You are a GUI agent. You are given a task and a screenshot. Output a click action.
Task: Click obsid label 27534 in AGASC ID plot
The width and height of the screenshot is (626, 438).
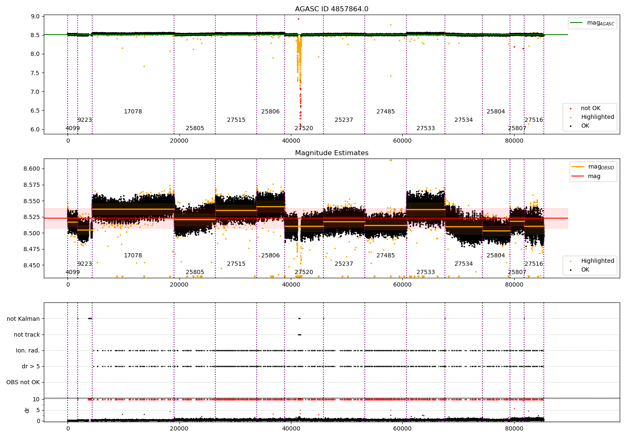click(x=464, y=120)
